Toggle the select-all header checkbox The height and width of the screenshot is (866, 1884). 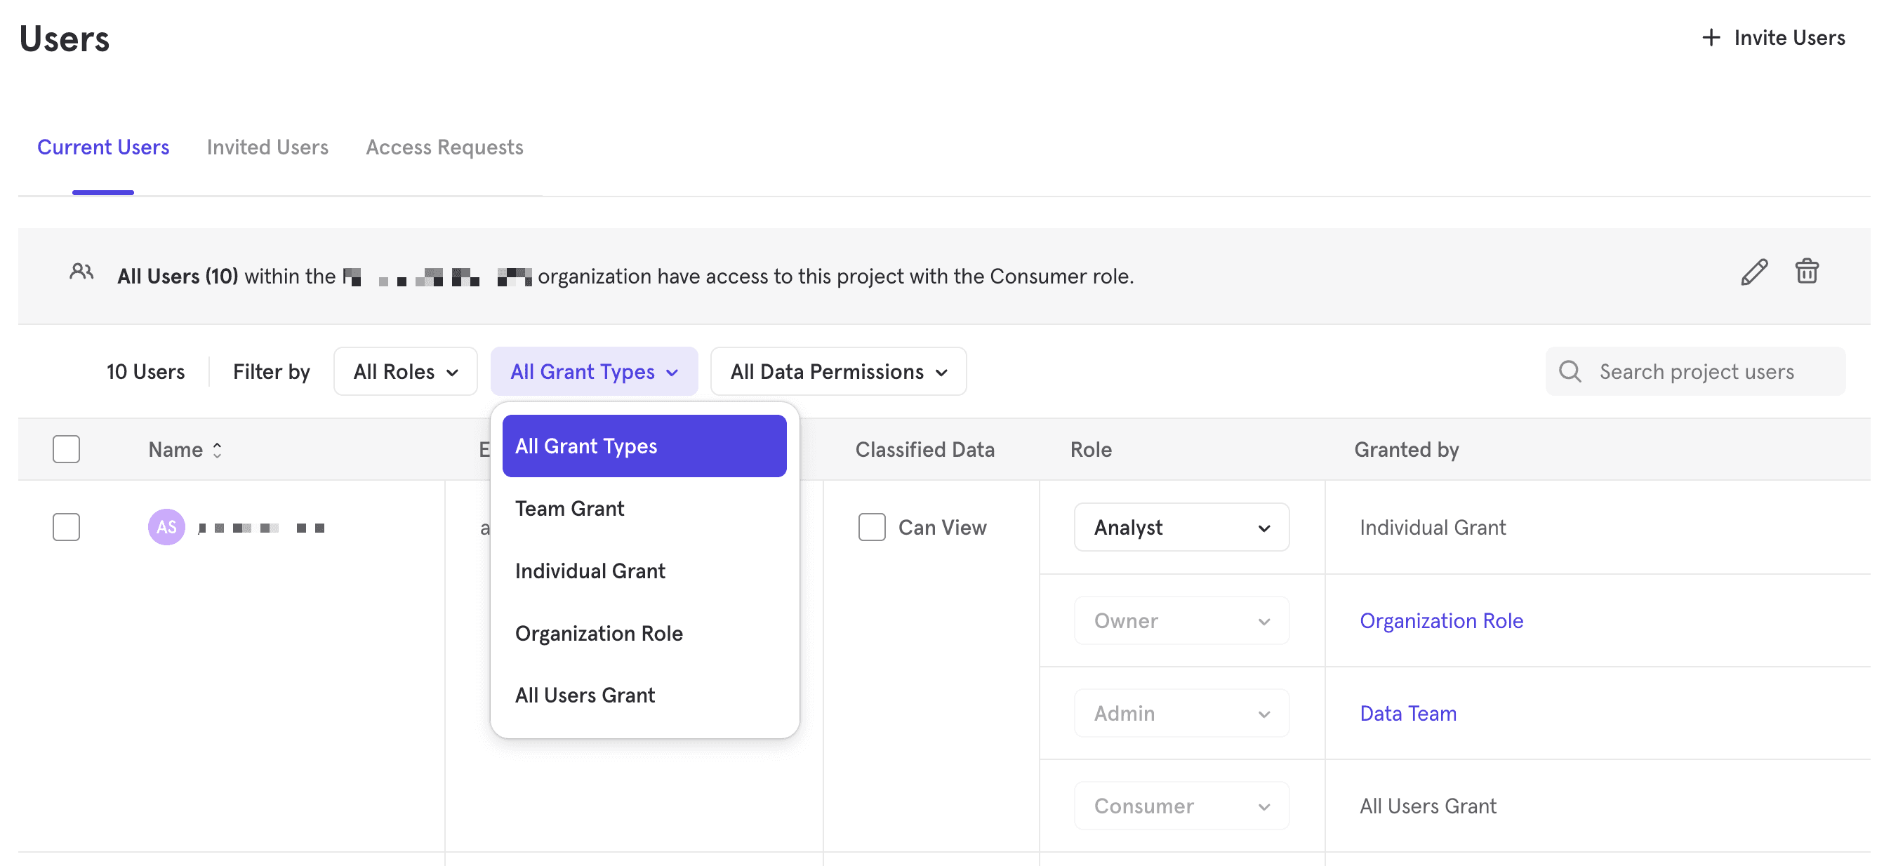coord(66,449)
